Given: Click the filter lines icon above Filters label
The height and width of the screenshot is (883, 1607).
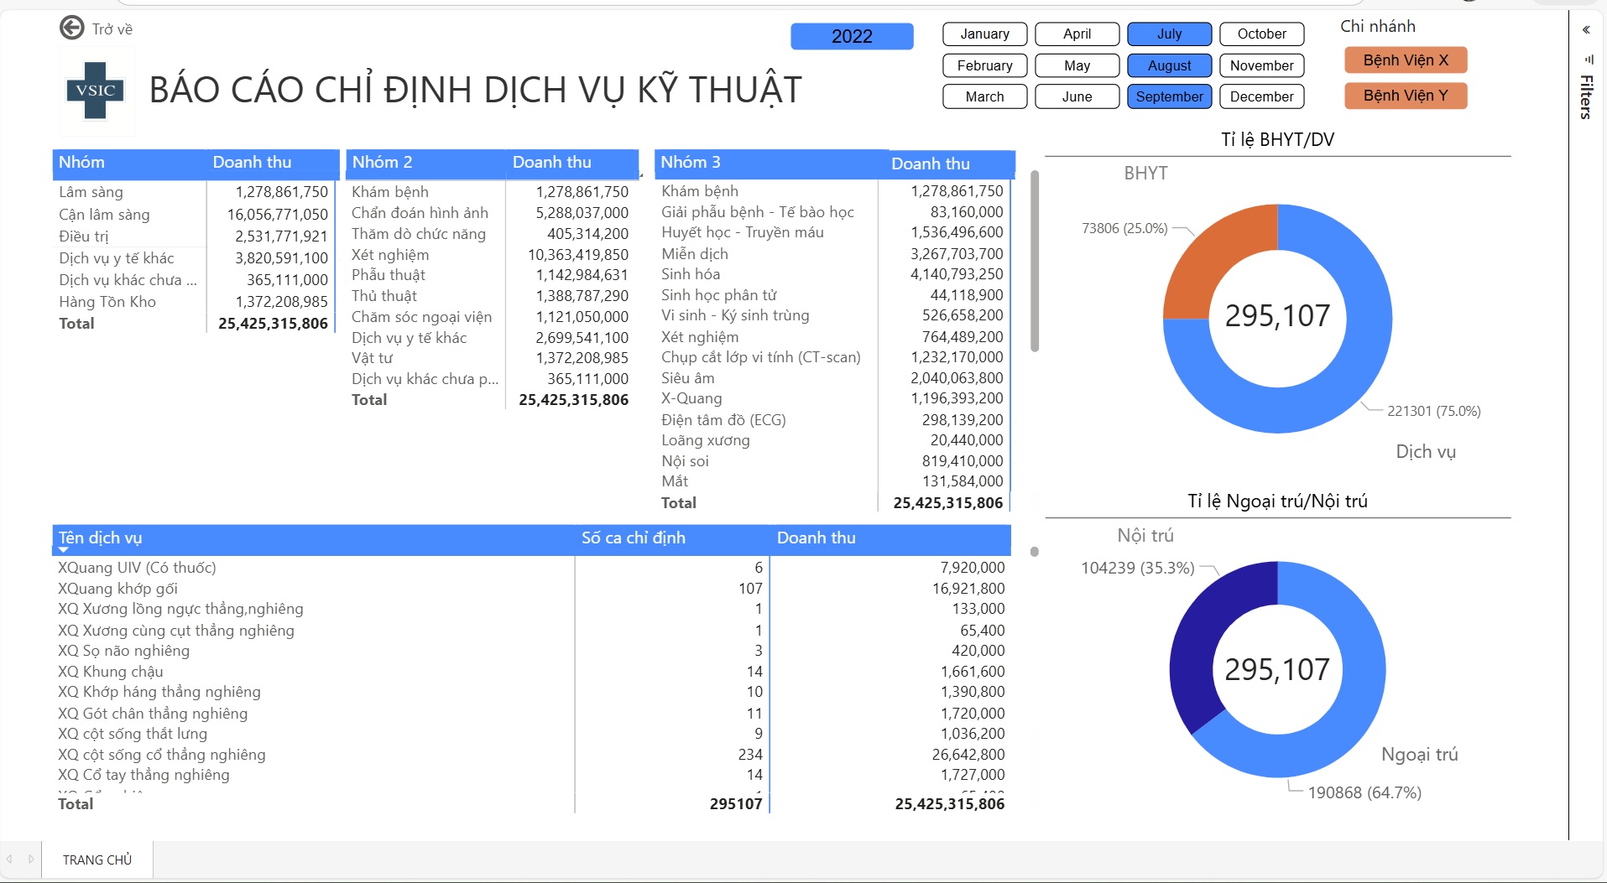Looking at the screenshot, I should pyautogui.click(x=1588, y=60).
